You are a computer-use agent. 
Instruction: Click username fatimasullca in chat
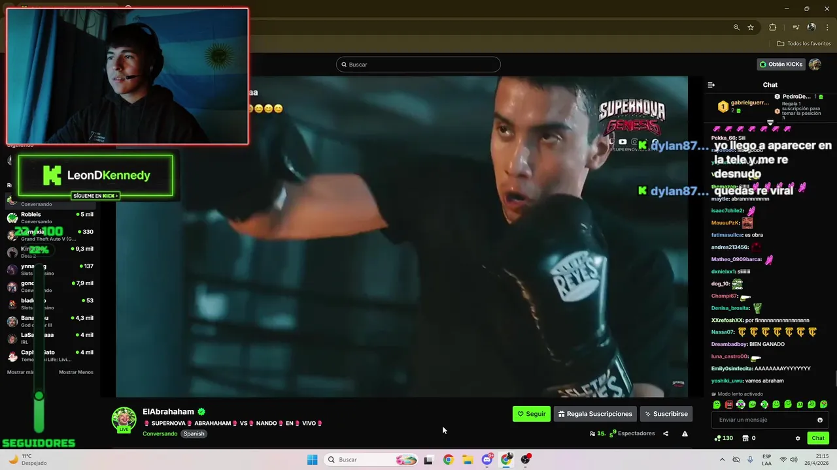727,235
